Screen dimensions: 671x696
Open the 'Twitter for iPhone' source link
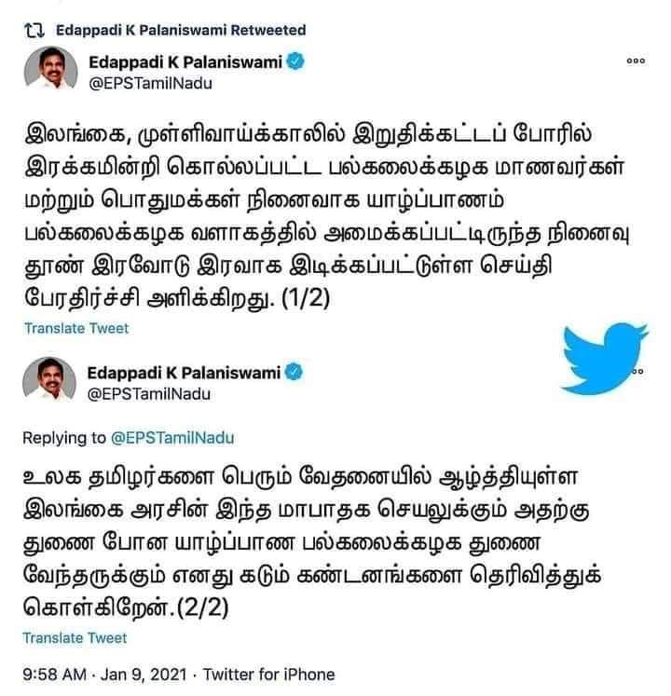[x=269, y=675]
